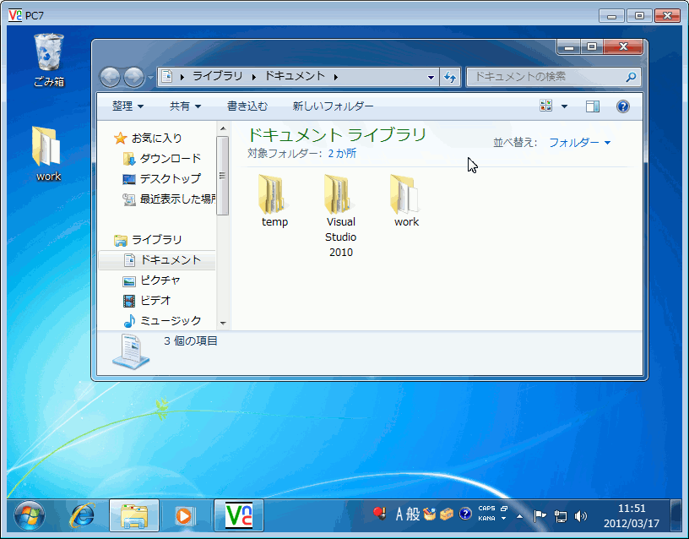Toggle the preview pane button
Image resolution: width=689 pixels, height=539 pixels.
593,106
